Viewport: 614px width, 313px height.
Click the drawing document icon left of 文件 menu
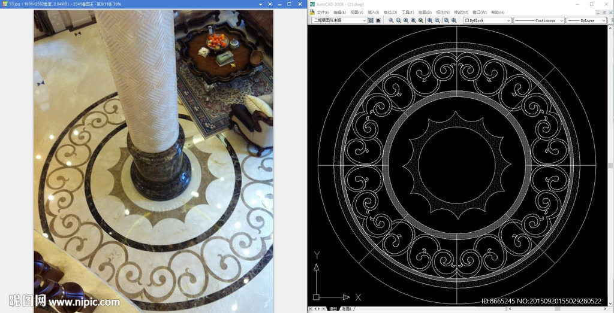[312, 12]
